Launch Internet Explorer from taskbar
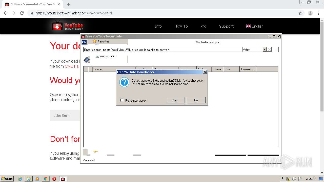Viewport: 324px width, 182px height. point(20,179)
